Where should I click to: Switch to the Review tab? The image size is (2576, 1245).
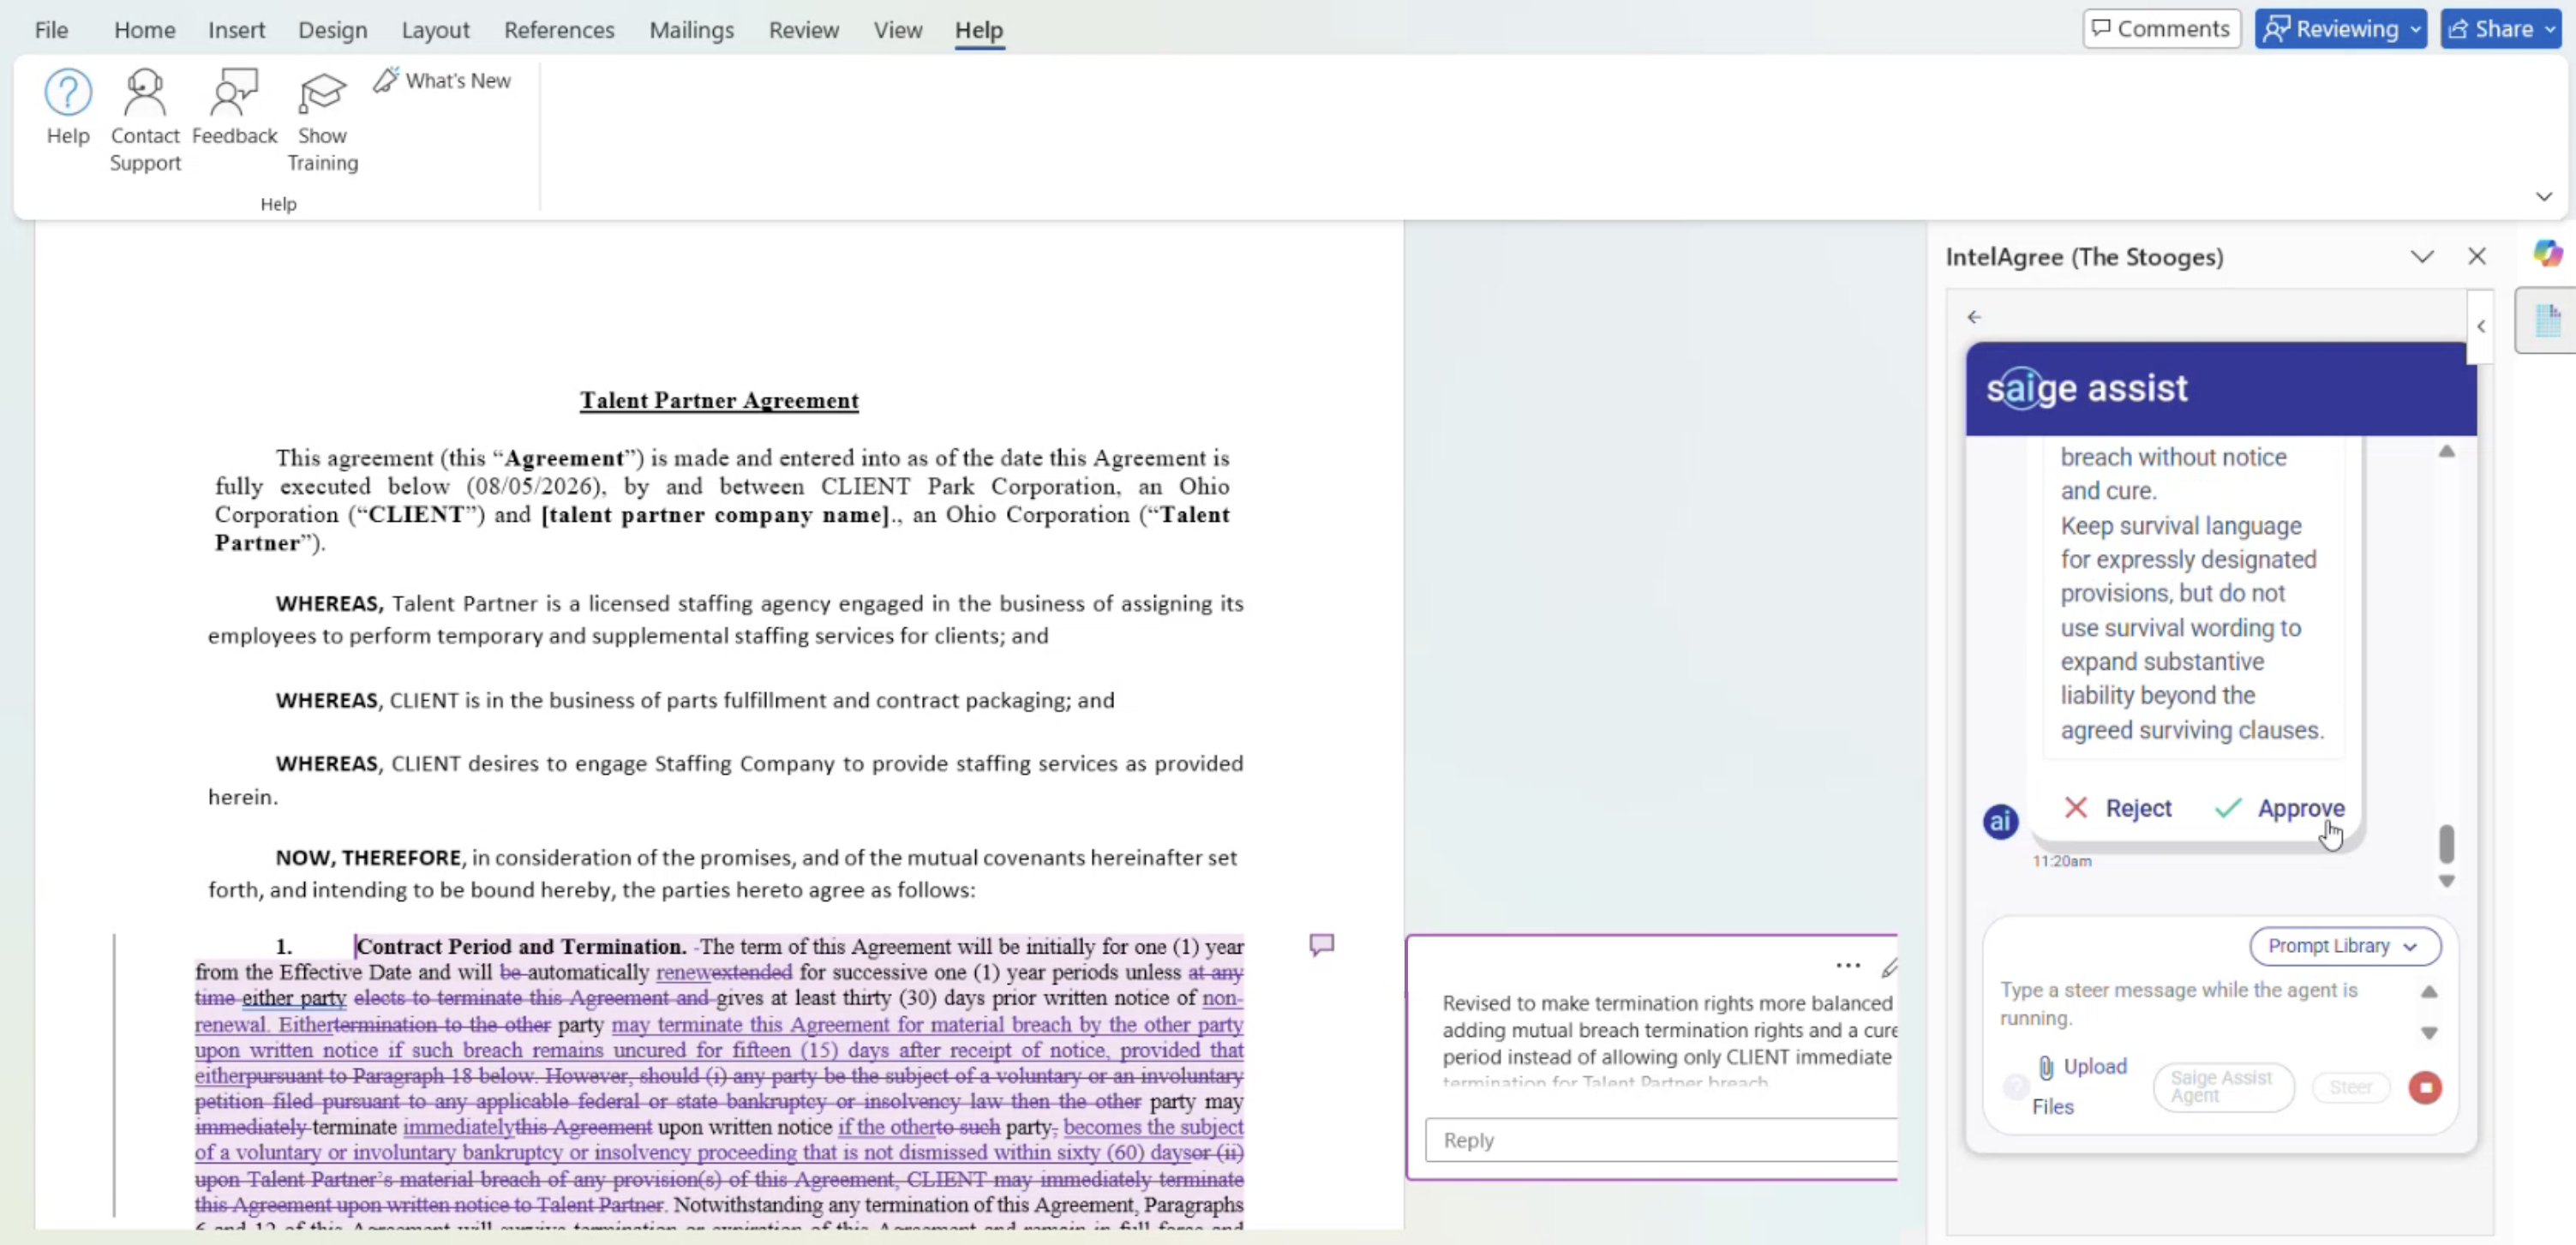pyautogui.click(x=803, y=30)
